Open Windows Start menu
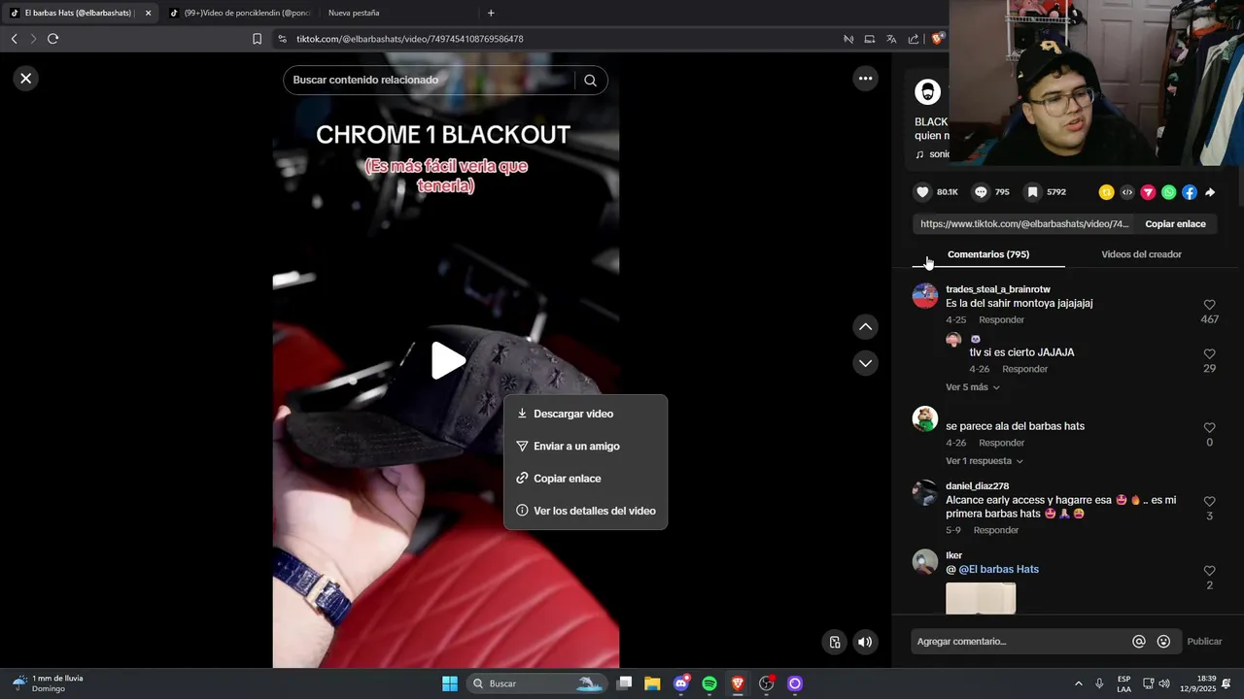This screenshot has width=1244, height=699. [x=450, y=683]
